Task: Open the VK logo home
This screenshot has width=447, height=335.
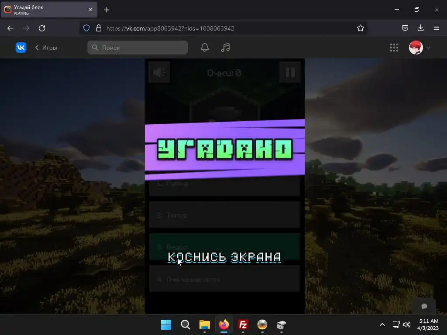Action: 21,48
